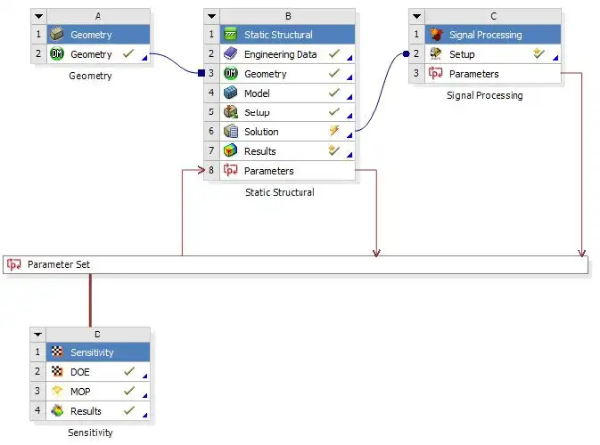The image size is (600, 445).
Task: Click the MOP icon
Action: [57, 391]
